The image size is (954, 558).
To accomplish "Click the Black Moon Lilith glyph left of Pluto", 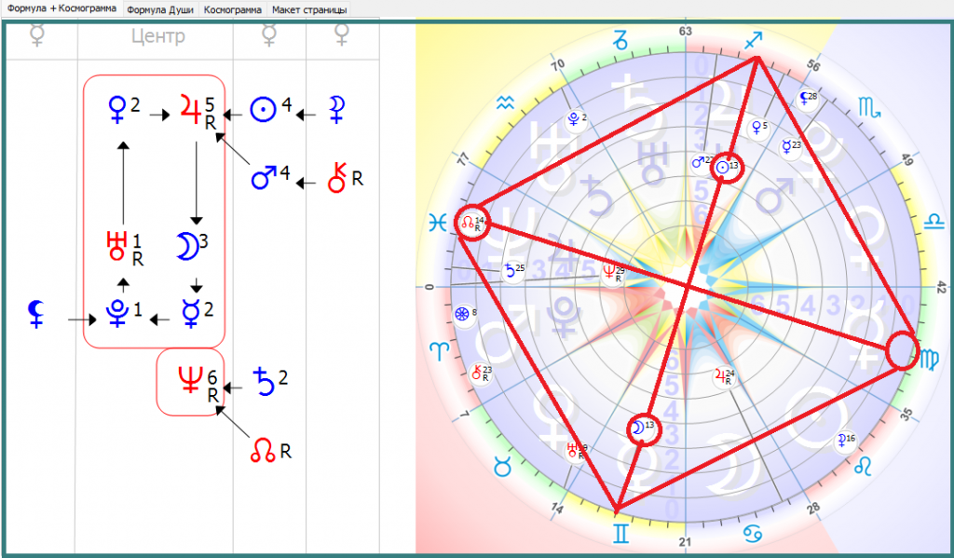I will pos(36,314).
